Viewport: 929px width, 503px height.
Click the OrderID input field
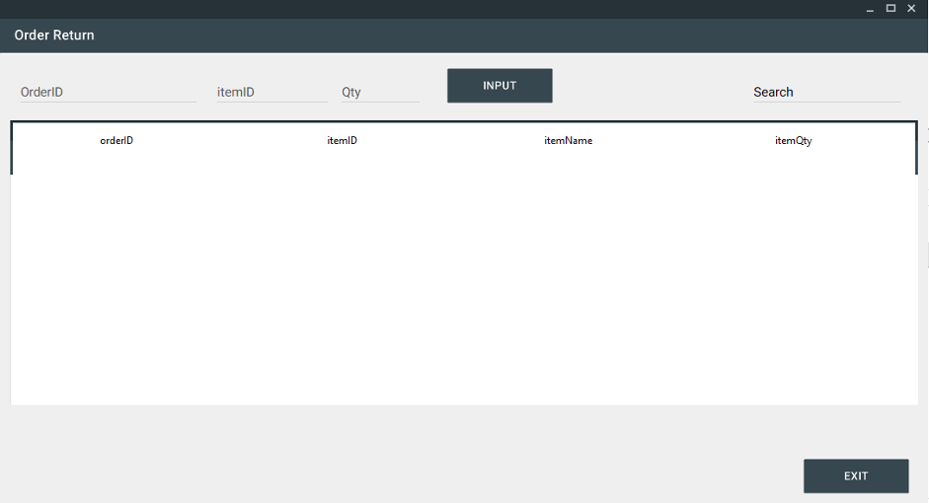108,92
